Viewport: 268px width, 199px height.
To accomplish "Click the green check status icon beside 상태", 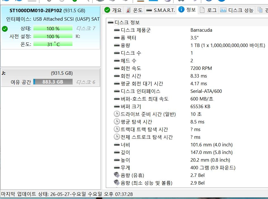I will coord(5,29).
